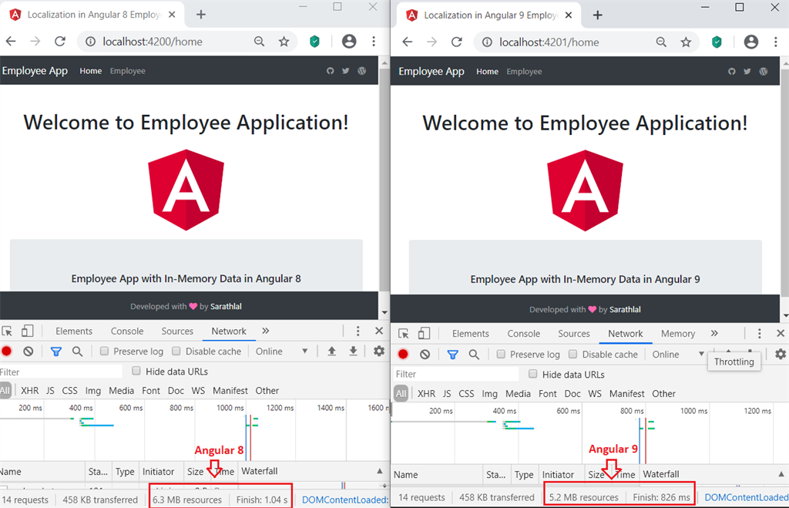Click Employee App brand in Angular 8 navbar
The height and width of the screenshot is (508, 789).
[35, 70]
